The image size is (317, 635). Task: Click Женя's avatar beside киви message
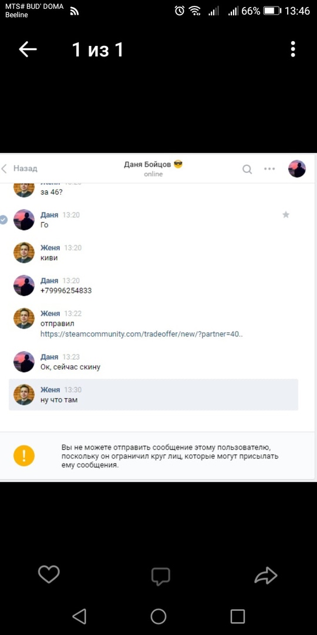[x=24, y=253]
